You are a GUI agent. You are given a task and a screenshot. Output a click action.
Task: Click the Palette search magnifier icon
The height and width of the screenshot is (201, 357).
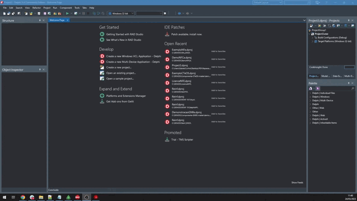click(352, 89)
